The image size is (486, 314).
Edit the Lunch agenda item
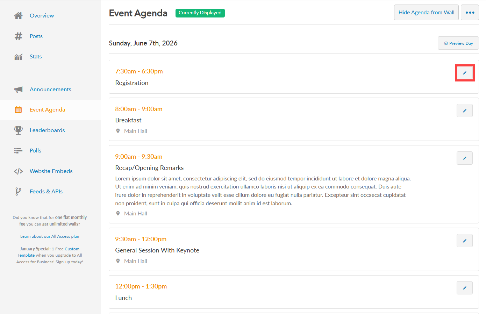pos(465,287)
